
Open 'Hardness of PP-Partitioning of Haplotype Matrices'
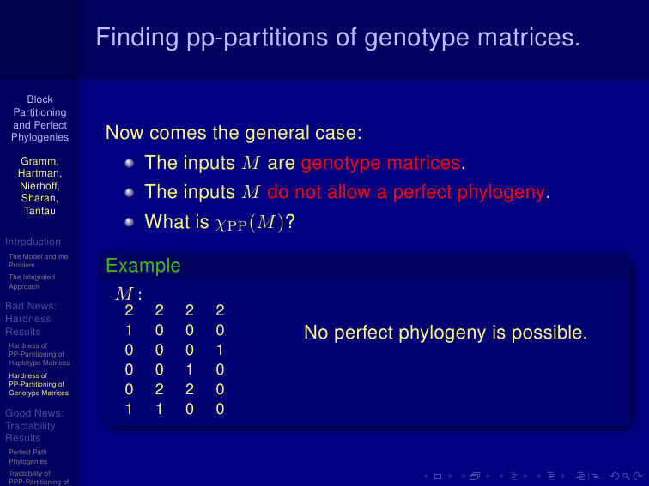39,354
